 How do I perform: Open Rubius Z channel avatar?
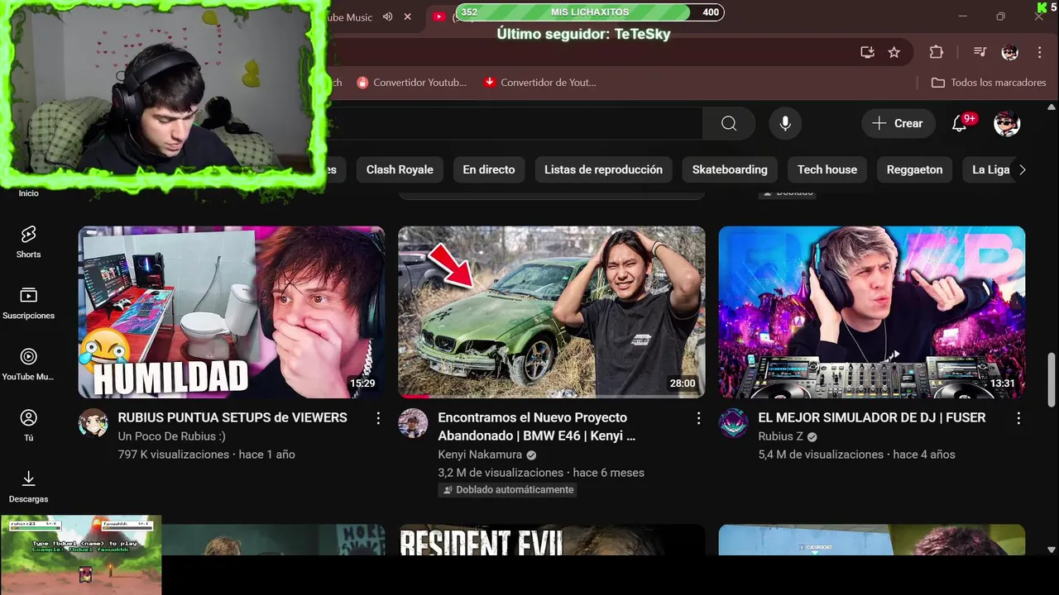coord(733,423)
